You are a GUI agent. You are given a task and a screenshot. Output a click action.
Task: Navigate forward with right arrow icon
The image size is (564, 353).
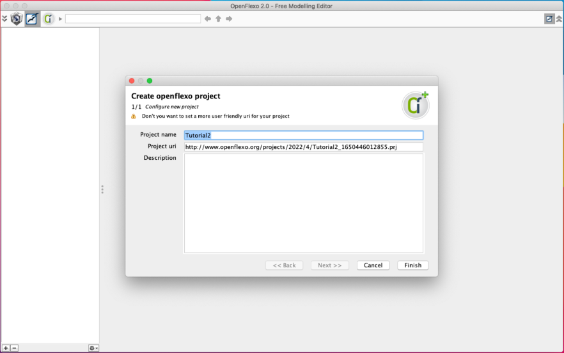(x=229, y=19)
